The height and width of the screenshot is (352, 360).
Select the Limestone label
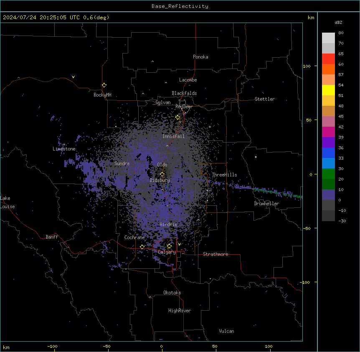64,149
